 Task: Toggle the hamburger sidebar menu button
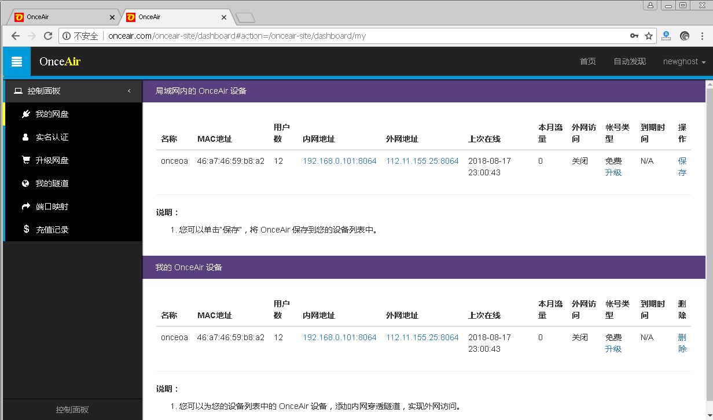(x=17, y=61)
